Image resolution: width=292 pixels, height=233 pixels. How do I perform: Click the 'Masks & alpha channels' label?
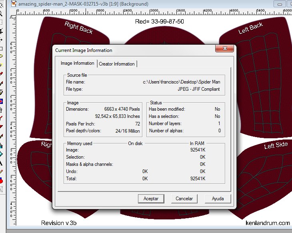(x=89, y=164)
